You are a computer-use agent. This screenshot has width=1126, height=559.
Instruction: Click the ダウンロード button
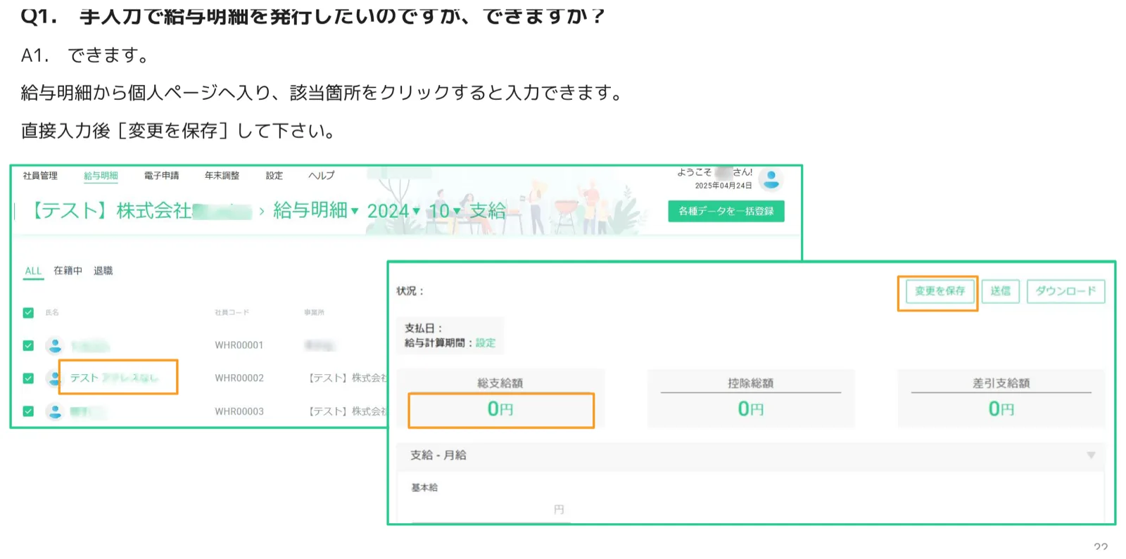pos(1065,291)
